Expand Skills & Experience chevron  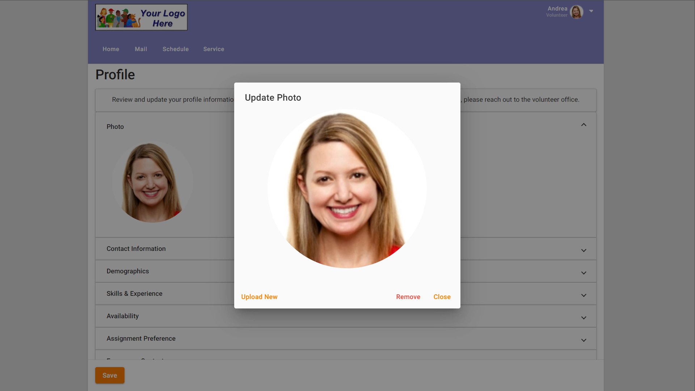584,295
